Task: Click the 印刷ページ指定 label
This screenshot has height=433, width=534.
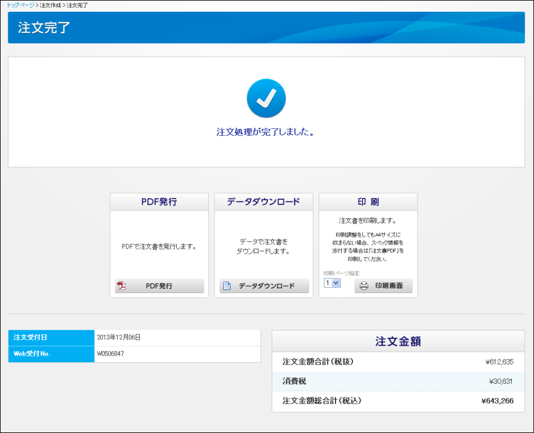Action: [341, 273]
